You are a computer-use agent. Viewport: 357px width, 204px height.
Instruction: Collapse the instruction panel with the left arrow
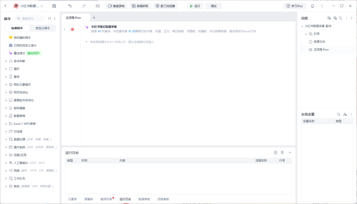pos(55,18)
